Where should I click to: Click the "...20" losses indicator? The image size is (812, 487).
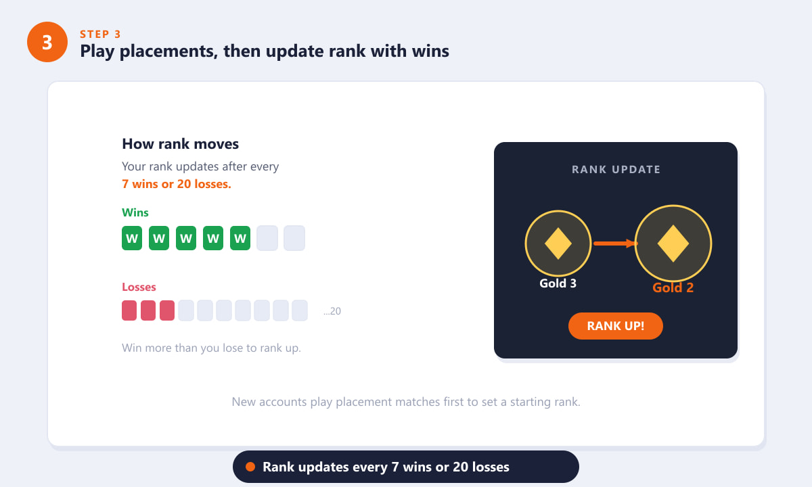(x=332, y=312)
